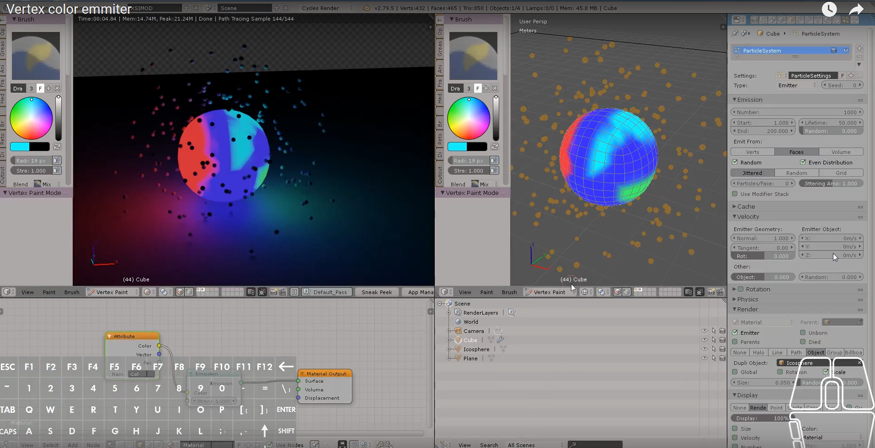The image size is (875, 448).
Task: Add a particle system slot with plus
Action: pyautogui.click(x=859, y=48)
